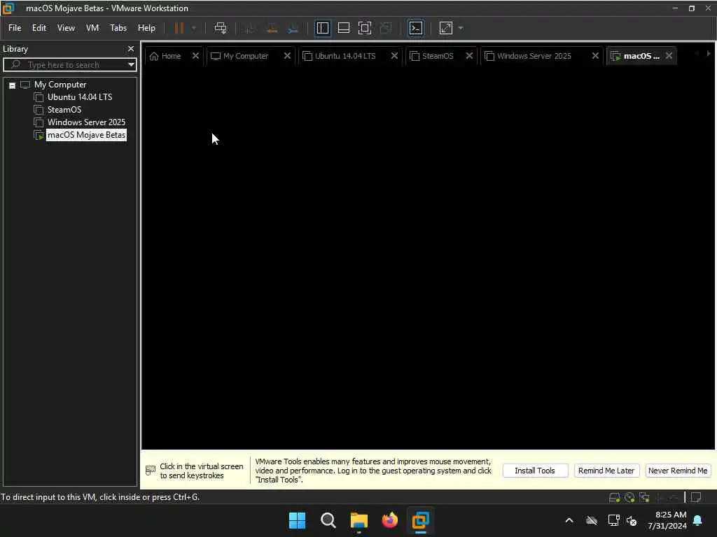Close the macOS tab
Viewport: 717px width, 537px height.
click(669, 56)
